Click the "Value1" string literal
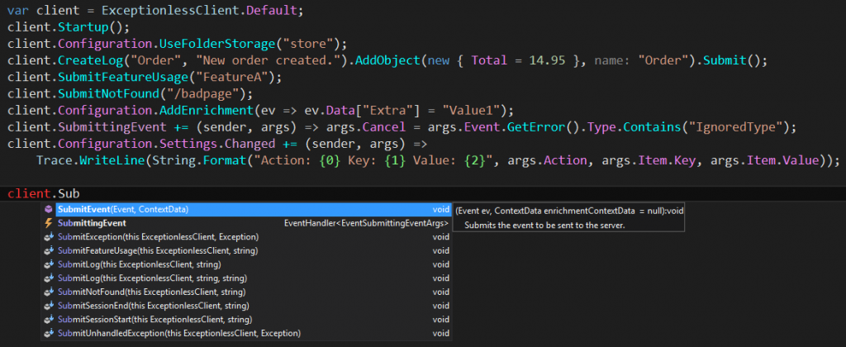 [x=472, y=111]
